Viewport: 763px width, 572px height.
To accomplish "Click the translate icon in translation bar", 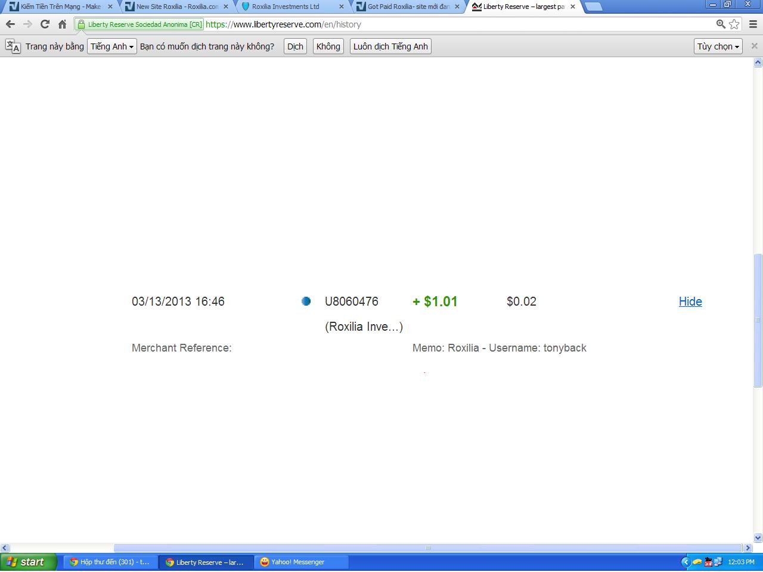I will click(x=13, y=46).
